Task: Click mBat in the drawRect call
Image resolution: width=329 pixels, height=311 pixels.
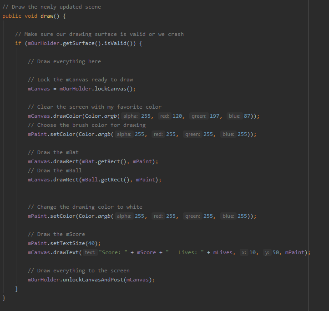Action: tap(88, 161)
